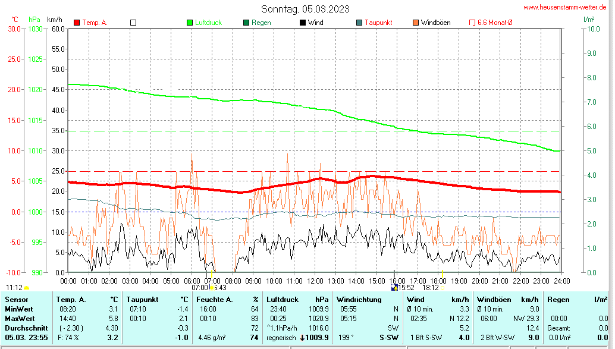Click the yellow sun icon beside 11:12

click(x=27, y=288)
